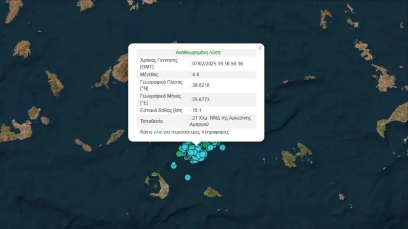408x229 pixels.
Task: Click the longitude value 25.6773
Action: point(200,99)
